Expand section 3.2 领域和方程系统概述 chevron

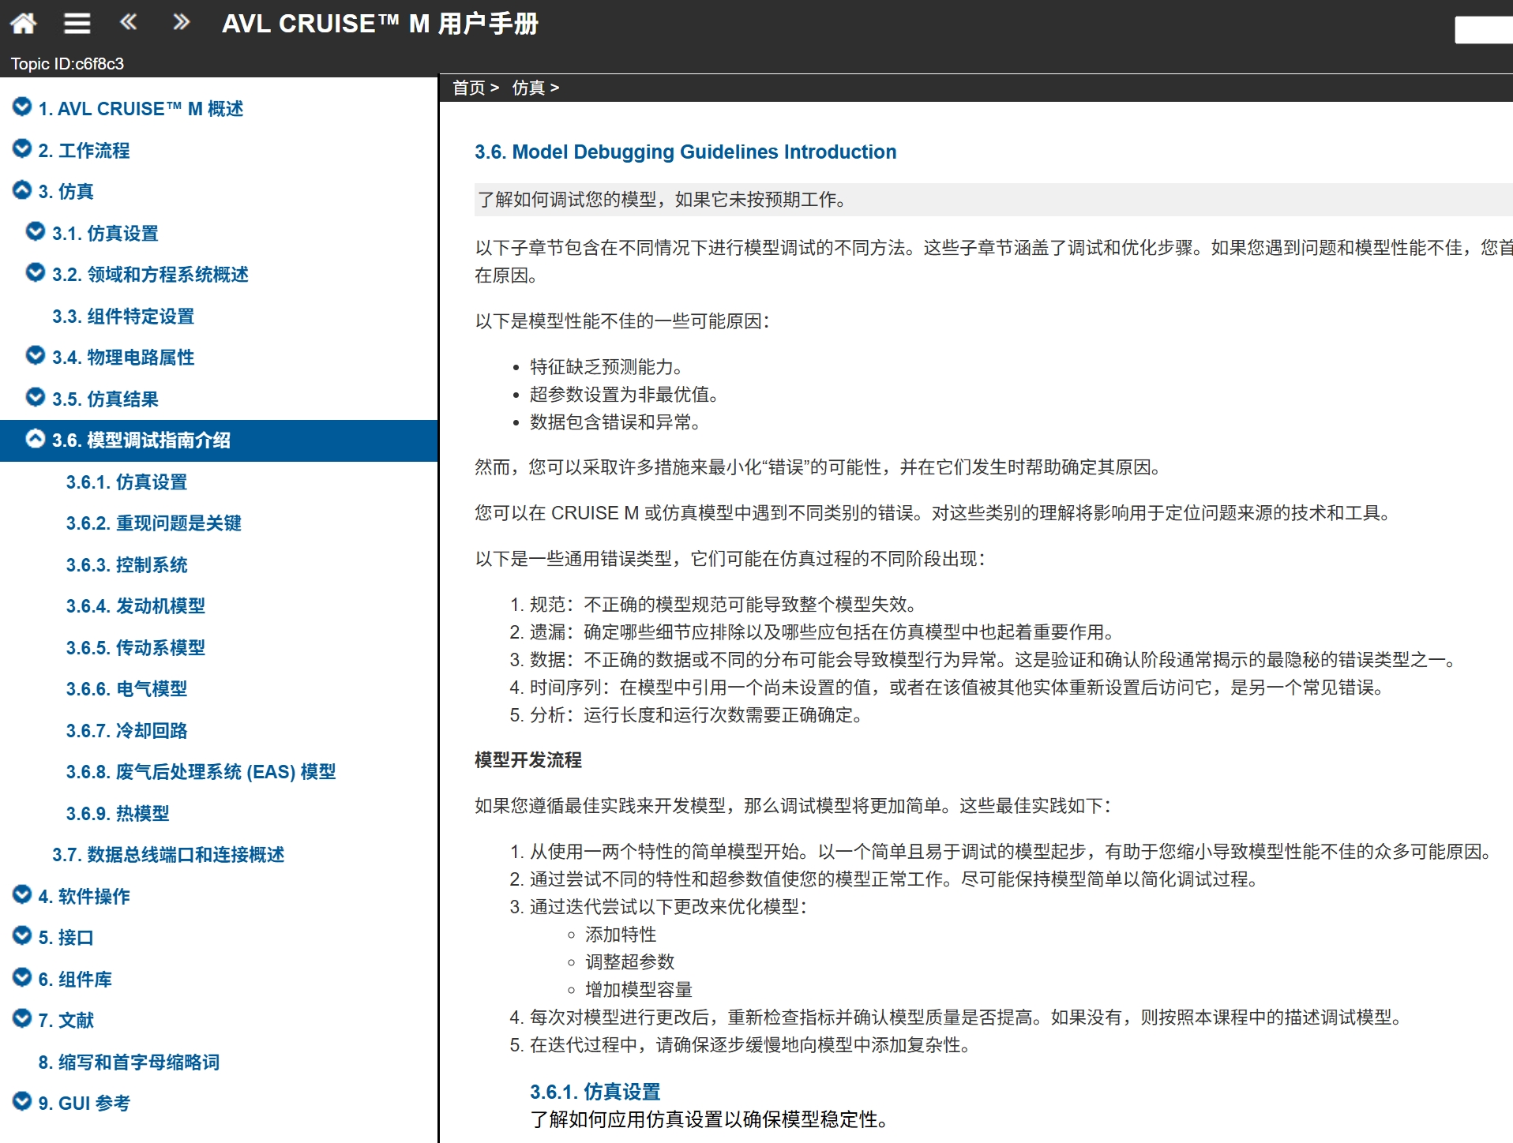tap(36, 272)
